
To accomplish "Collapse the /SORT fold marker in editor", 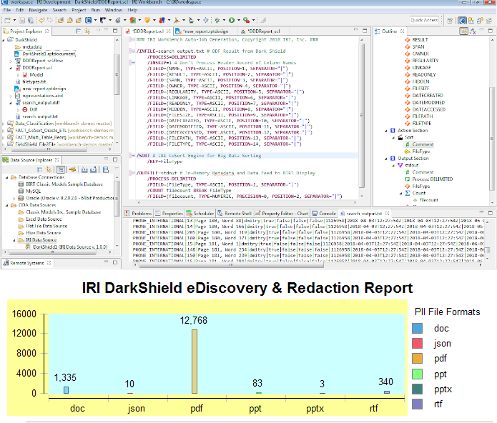I will point(134,156).
